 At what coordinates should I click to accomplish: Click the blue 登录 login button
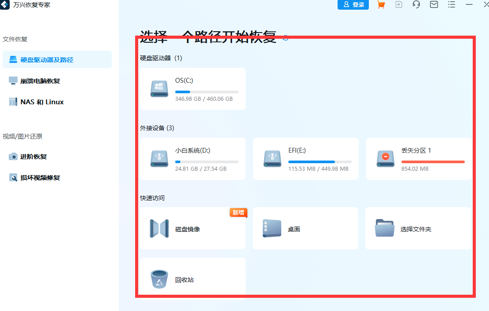pyautogui.click(x=353, y=5)
